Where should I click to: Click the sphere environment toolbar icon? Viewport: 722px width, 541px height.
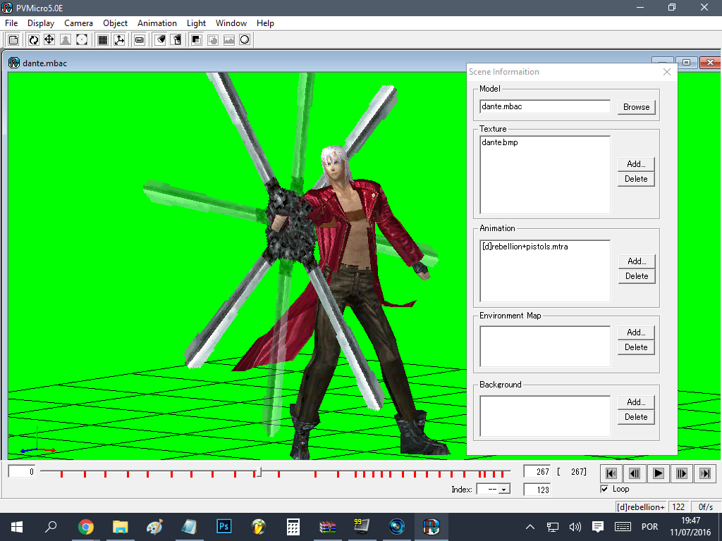[x=245, y=40]
